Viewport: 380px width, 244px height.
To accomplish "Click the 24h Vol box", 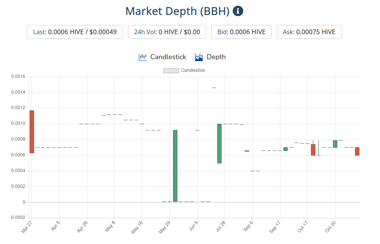I will click(x=167, y=32).
